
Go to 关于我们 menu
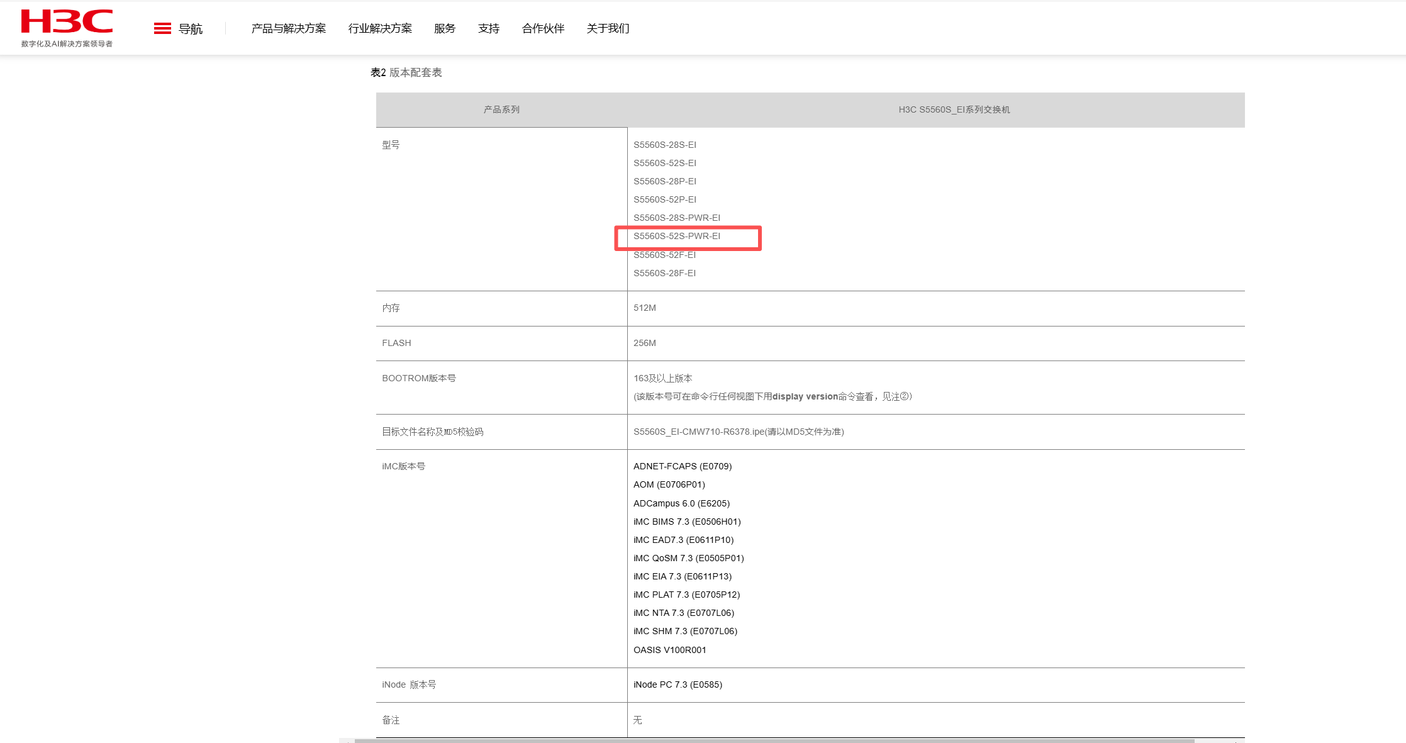pyautogui.click(x=607, y=28)
